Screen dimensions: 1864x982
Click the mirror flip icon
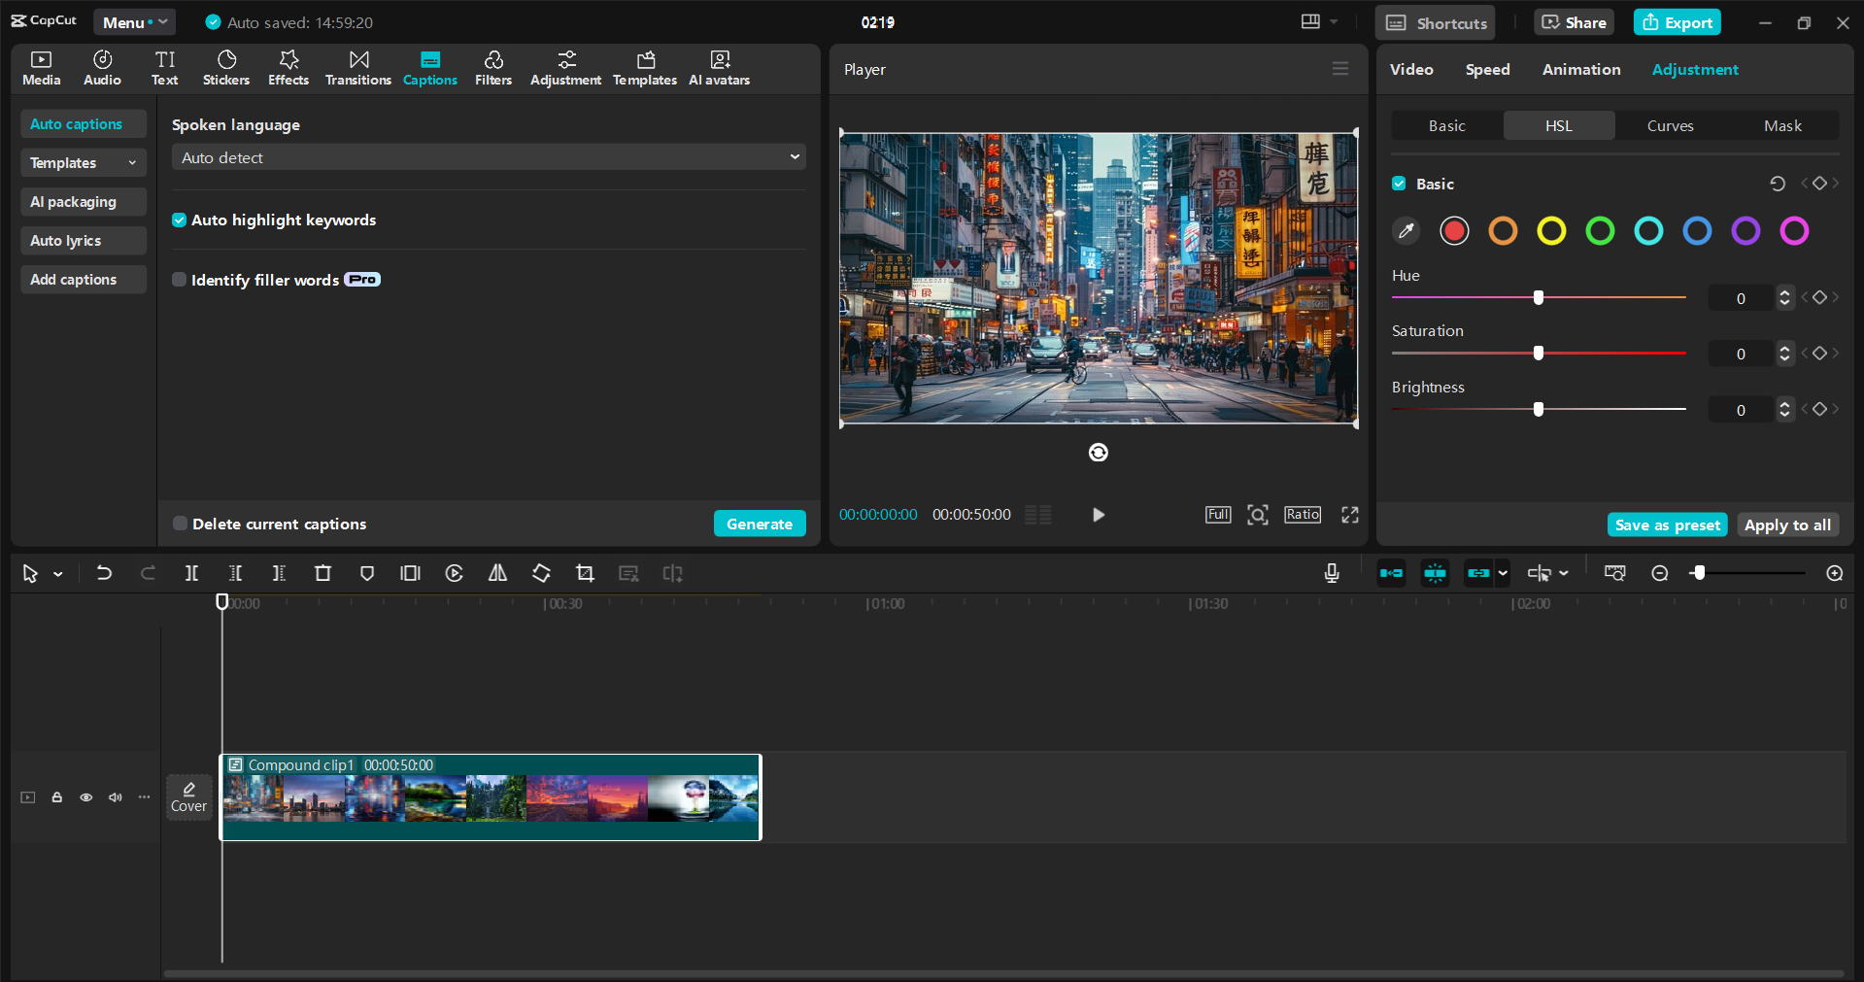(x=497, y=574)
